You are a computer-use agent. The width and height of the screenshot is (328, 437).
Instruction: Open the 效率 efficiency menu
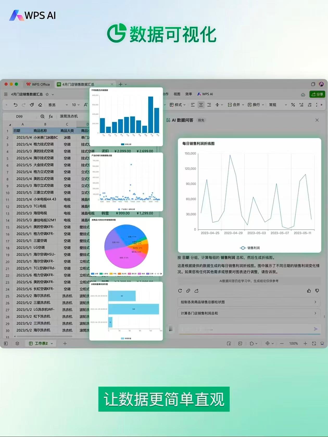[189, 94]
